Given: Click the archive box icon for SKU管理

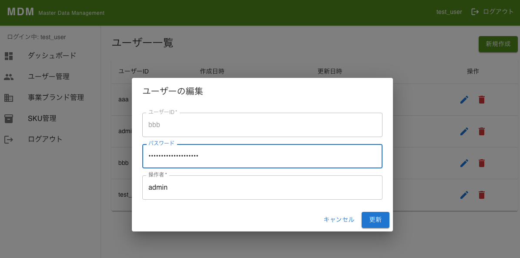Looking at the screenshot, I should coord(9,119).
